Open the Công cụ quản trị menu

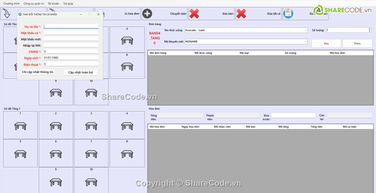click(x=34, y=4)
